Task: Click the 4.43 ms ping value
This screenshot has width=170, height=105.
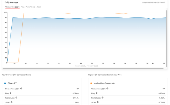Action: pos(161,93)
